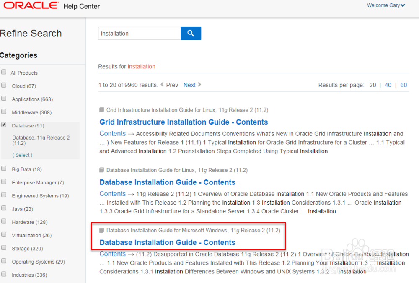Check the Enterprise Manager (7) checkbox
419x283 pixels.
point(4,182)
